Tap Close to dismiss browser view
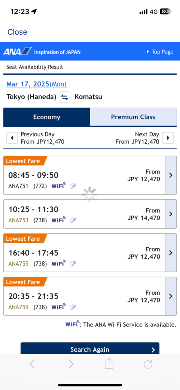The width and height of the screenshot is (180, 390). (x=18, y=32)
